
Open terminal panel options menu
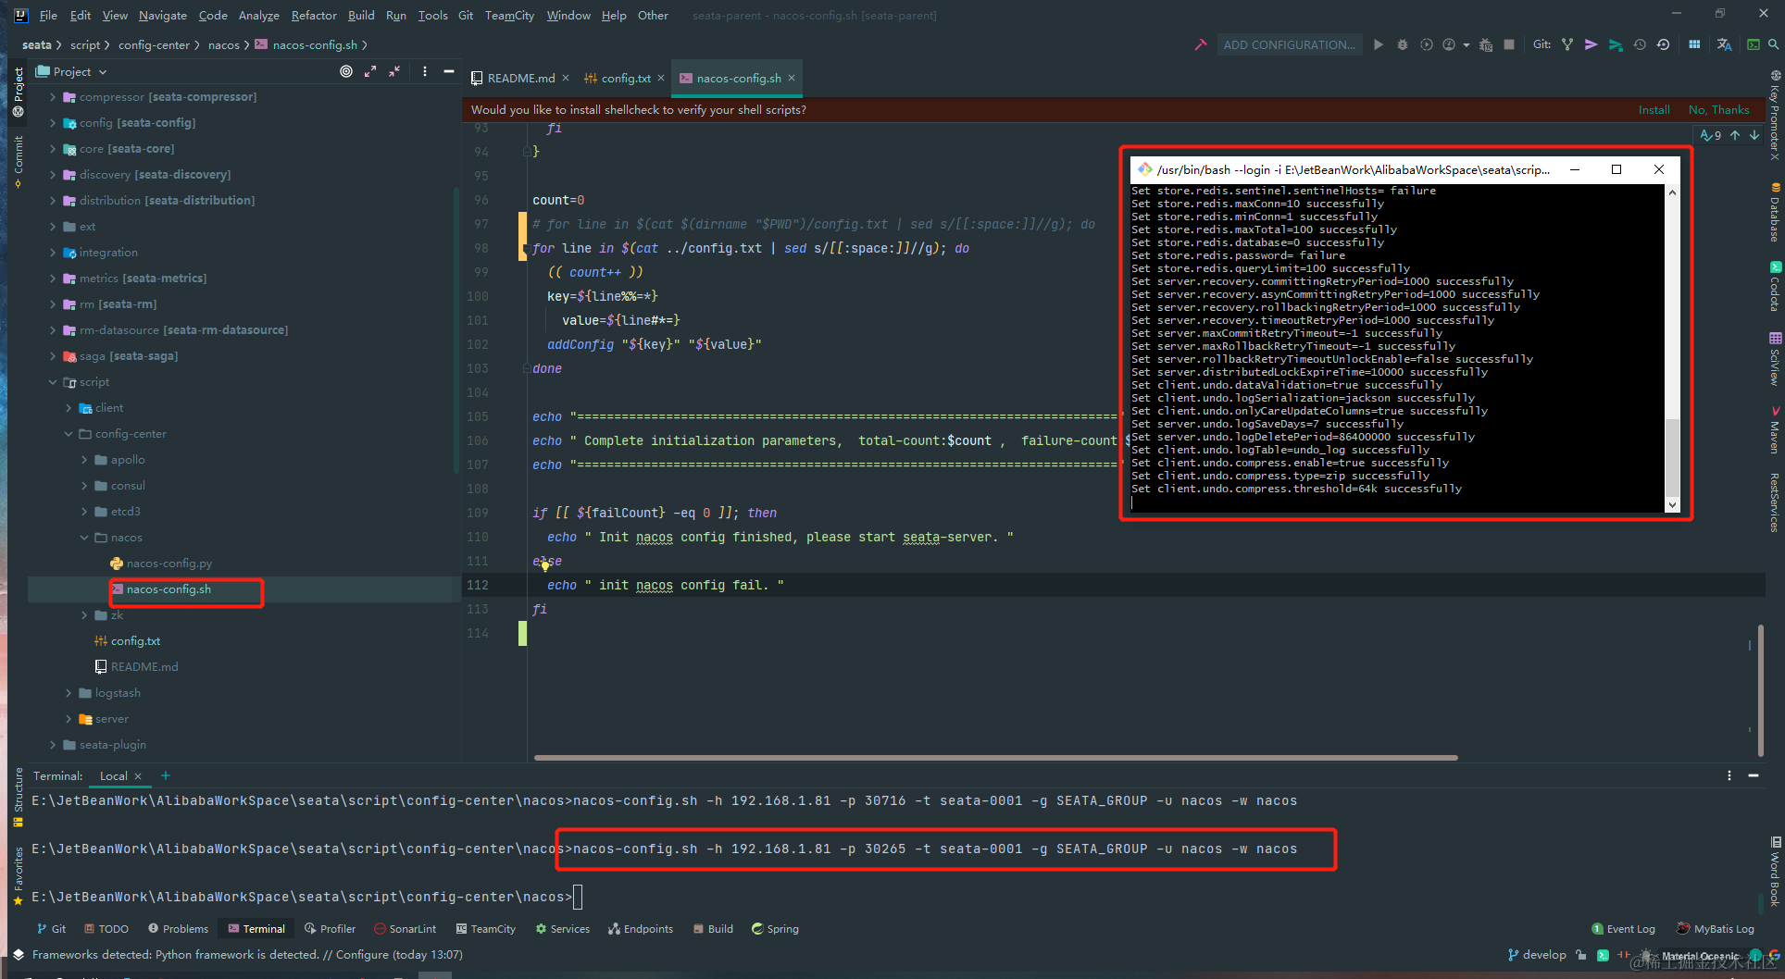pyautogui.click(x=1729, y=775)
